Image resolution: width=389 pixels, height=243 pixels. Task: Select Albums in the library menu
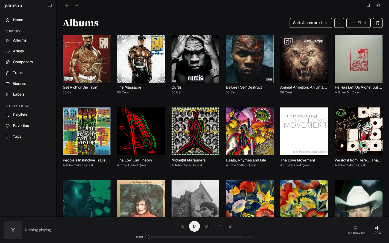pyautogui.click(x=20, y=40)
